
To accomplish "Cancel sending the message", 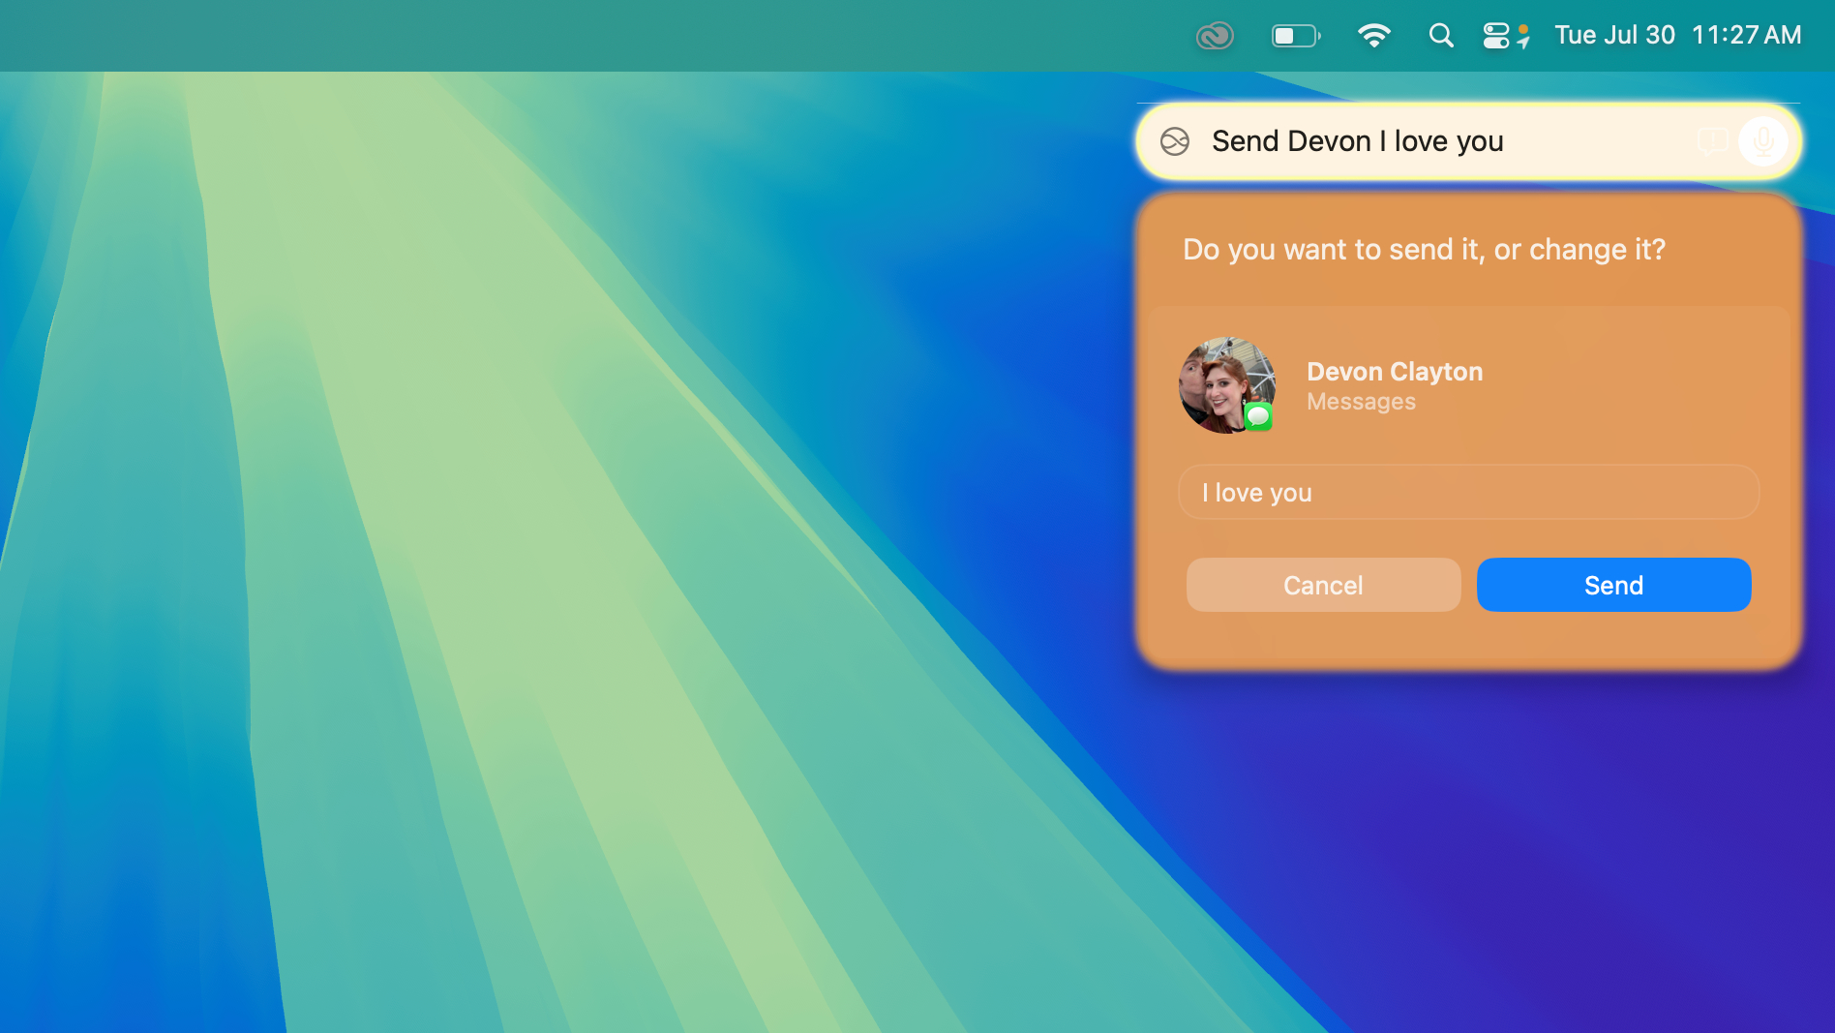I will coord(1323,585).
